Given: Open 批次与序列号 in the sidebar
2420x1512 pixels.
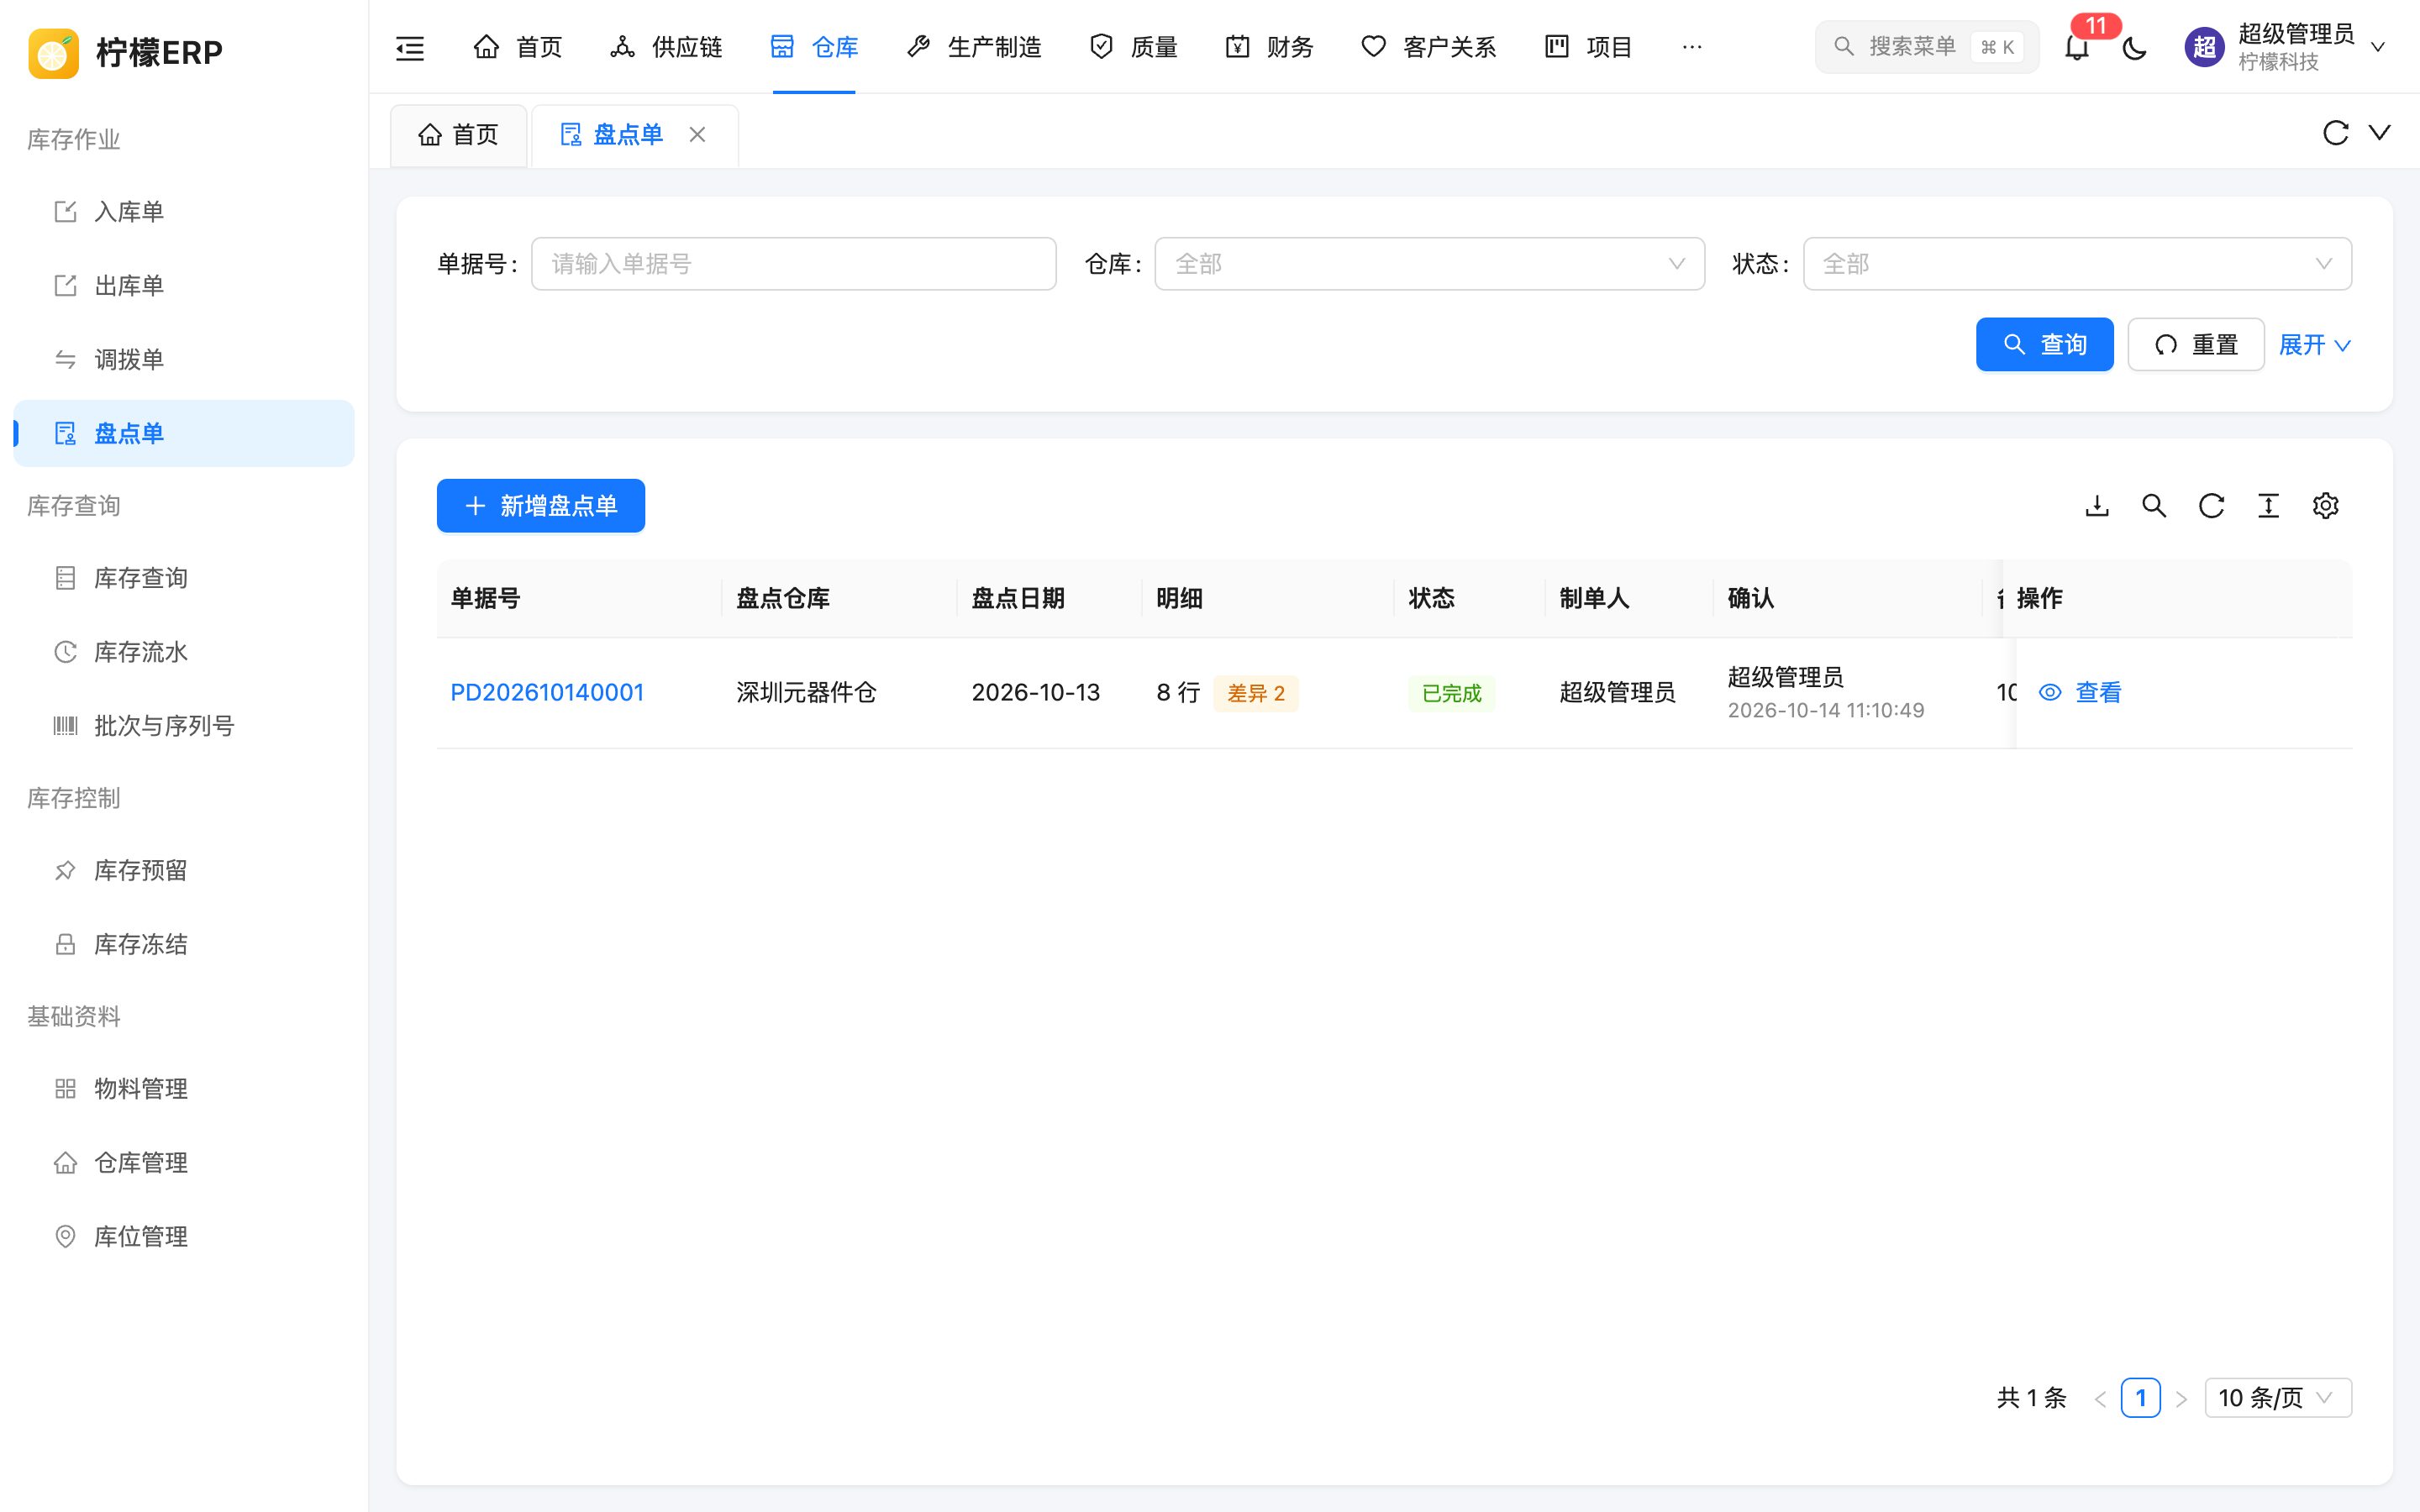Looking at the screenshot, I should pos(184,726).
